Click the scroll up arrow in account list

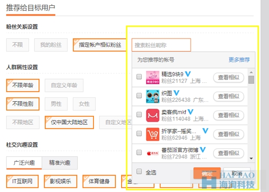pos(251,72)
